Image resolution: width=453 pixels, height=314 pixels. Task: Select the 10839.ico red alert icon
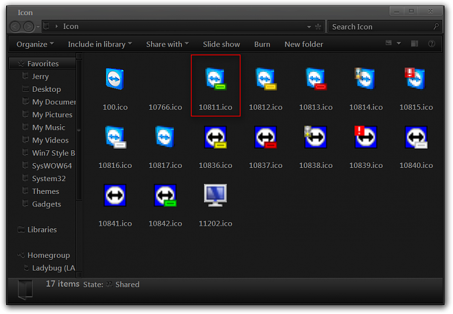366,137
